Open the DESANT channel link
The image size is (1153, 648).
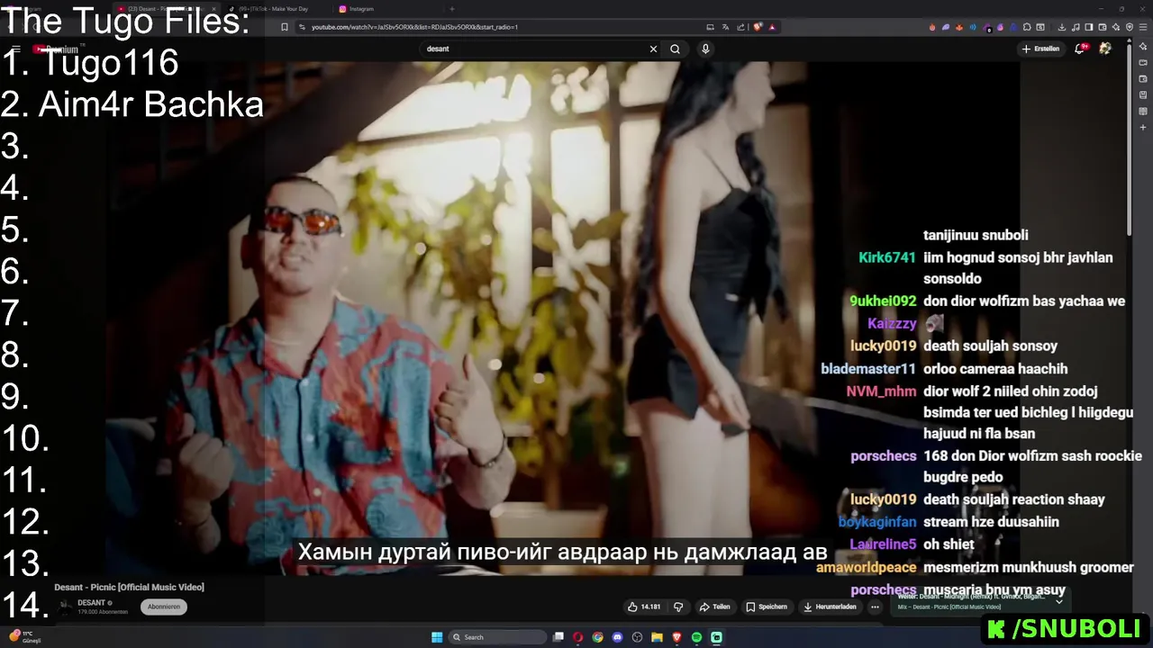[x=92, y=603]
